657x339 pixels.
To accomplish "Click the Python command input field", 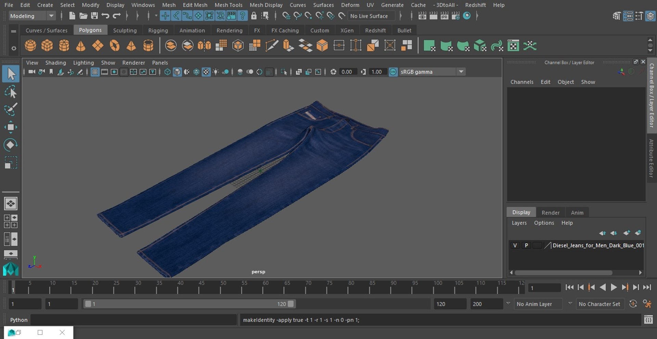I will [134, 320].
